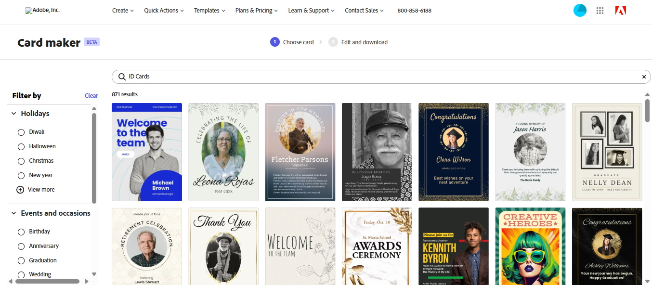Image resolution: width=652 pixels, height=285 pixels.
Task: Click the Choose card step label
Action: tap(298, 42)
